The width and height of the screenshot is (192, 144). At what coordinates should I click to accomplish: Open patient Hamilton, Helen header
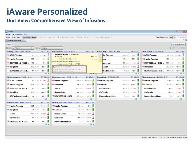click(x=28, y=102)
